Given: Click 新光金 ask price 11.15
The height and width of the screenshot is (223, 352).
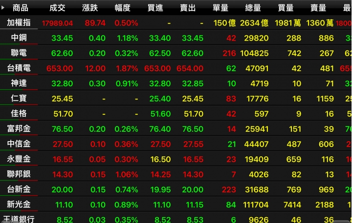Looking at the screenshot, I should point(195,205).
